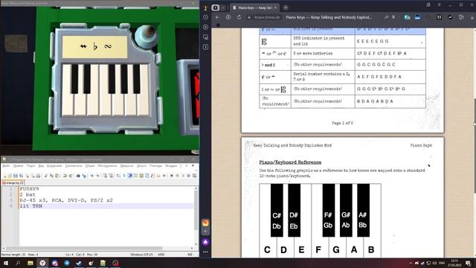Click the address bar site domain
The height and width of the screenshot is (268, 476).
click(x=267, y=17)
